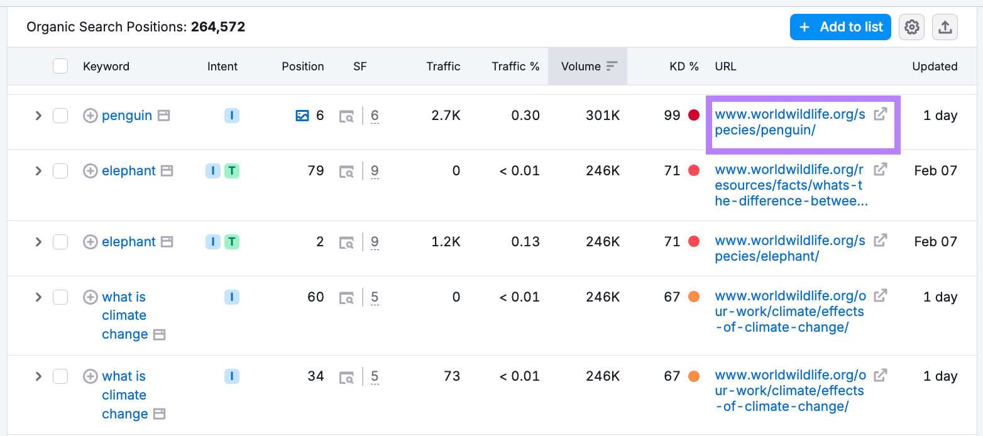Viewport: 983px width, 436px height.
Task: Click the SERP snapshot icon after penguin keyword
Action: [x=164, y=116]
